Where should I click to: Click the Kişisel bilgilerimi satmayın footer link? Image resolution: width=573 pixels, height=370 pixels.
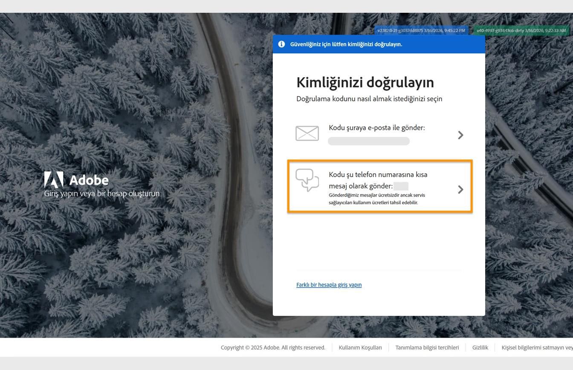coord(538,347)
